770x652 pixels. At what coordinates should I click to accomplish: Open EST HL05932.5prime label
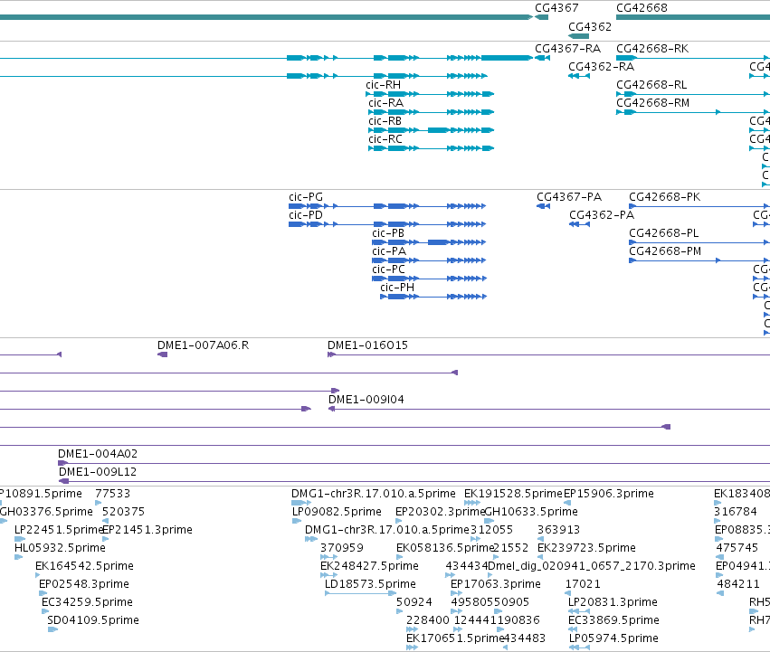[x=60, y=548]
